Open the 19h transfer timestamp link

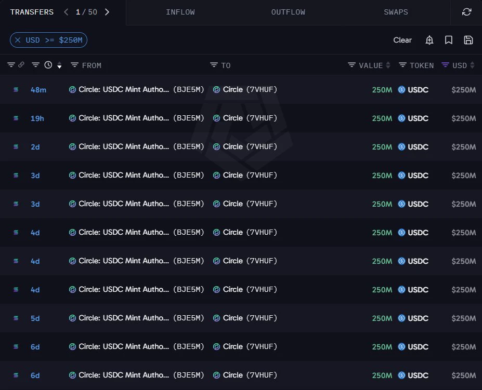[37, 118]
